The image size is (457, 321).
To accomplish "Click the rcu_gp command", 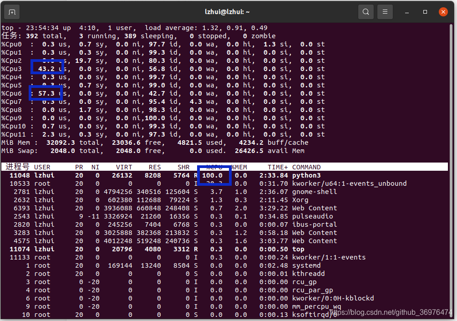I will (x=304, y=282).
